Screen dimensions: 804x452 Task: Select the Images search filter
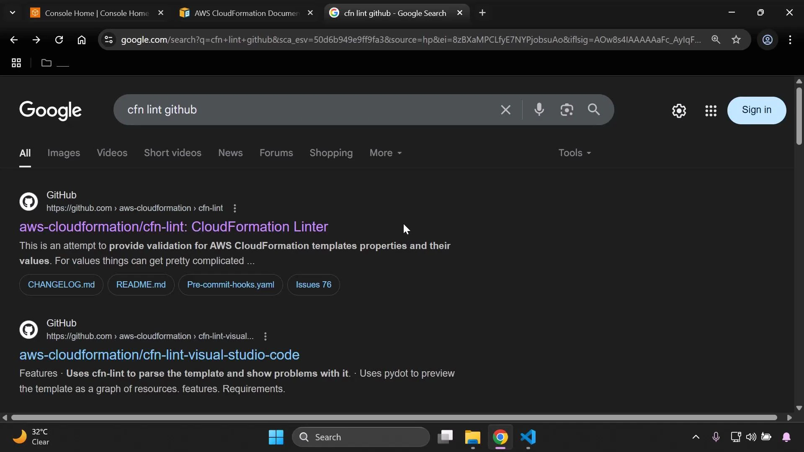click(x=64, y=153)
